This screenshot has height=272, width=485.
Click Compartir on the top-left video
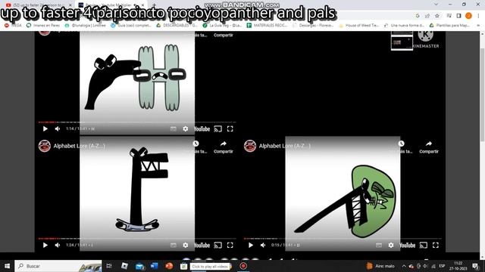[x=224, y=35]
